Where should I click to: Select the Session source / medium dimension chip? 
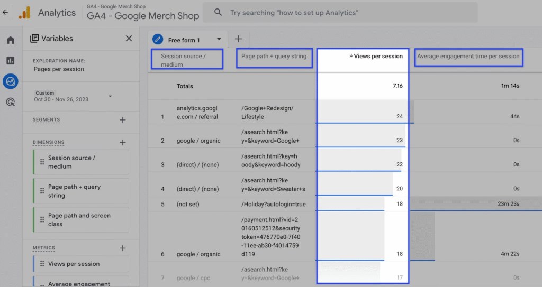(81, 162)
